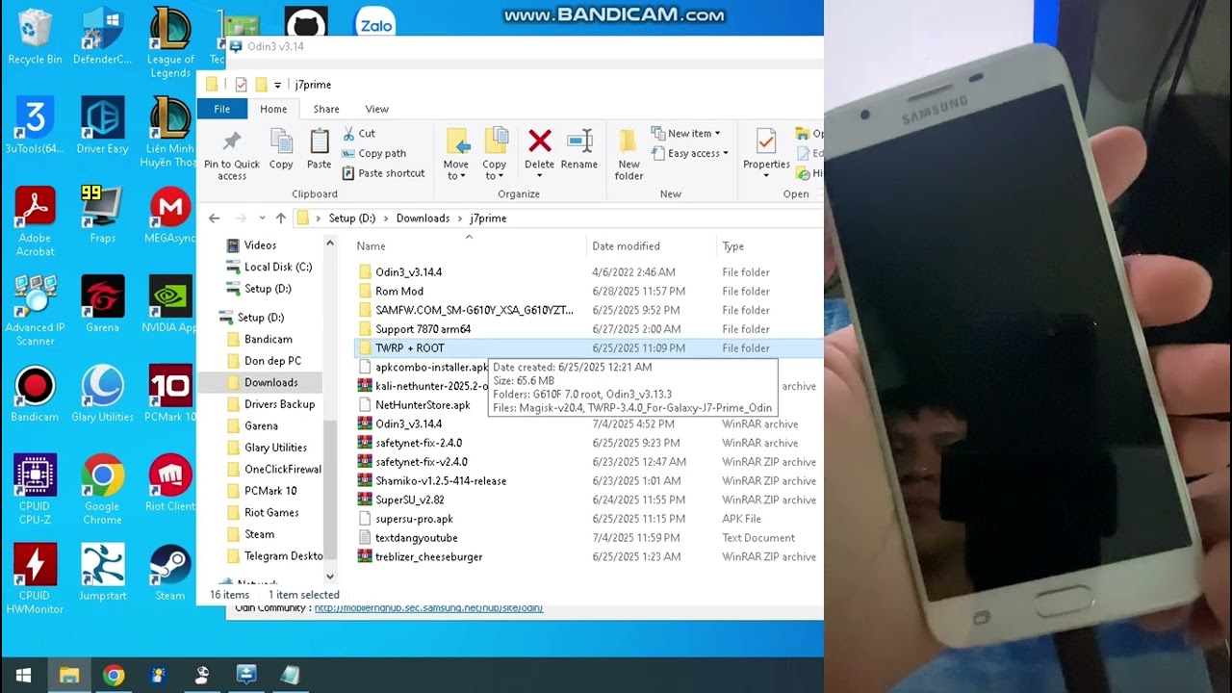1232x693 pixels.
Task: Open the Quick Access Toolbar customize arrow
Action: (x=277, y=85)
